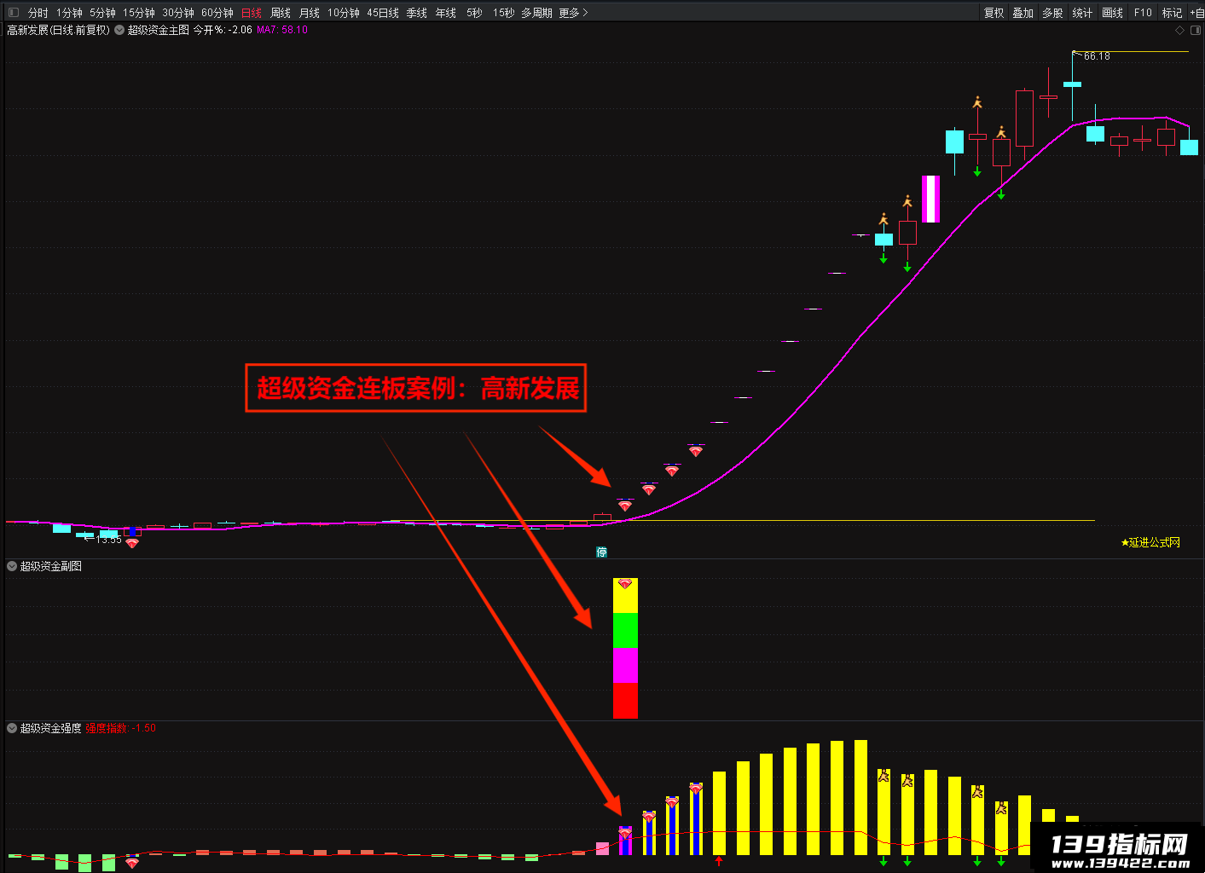Toggle the right-side panel layout icon
The height and width of the screenshot is (873, 1205).
[1196, 30]
